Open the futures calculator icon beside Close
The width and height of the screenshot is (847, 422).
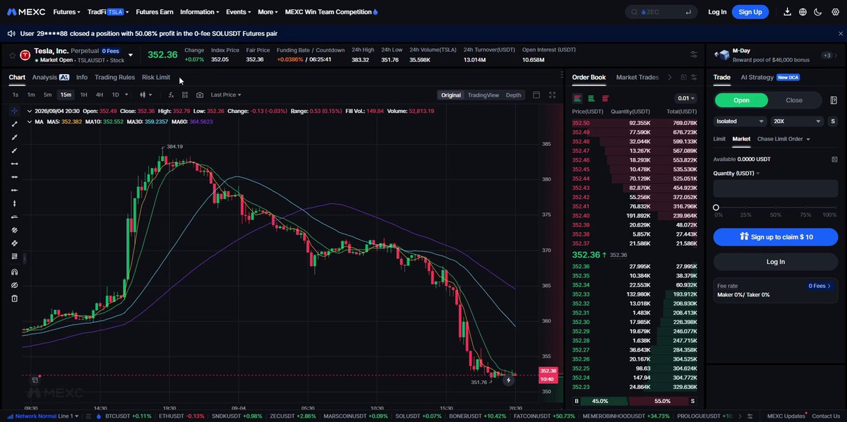[834, 100]
